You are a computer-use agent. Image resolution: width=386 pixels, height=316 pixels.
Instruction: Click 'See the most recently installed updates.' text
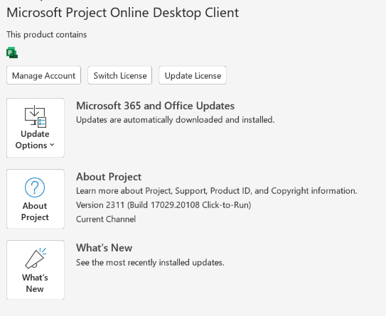pos(150,263)
